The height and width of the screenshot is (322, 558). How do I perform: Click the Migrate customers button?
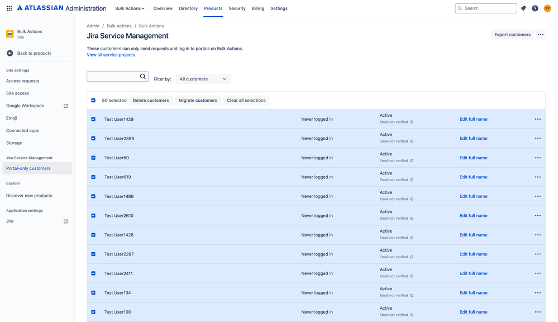[x=198, y=101]
